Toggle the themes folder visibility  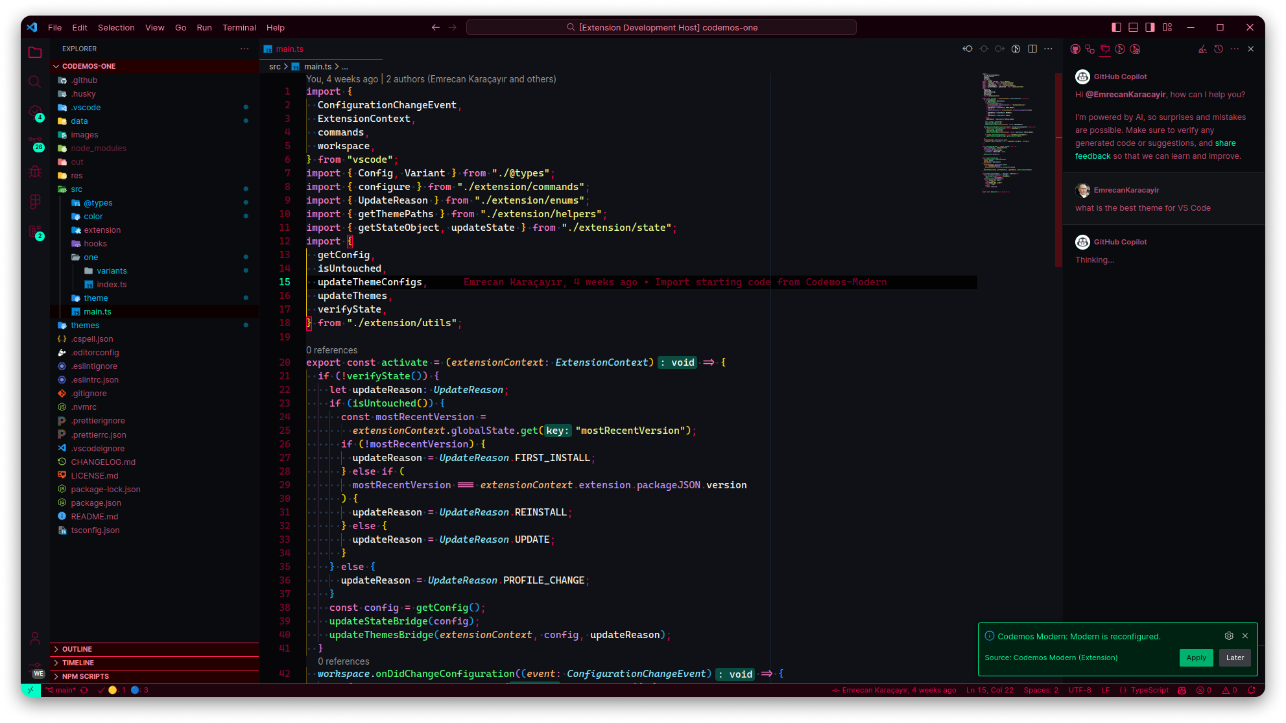click(84, 325)
